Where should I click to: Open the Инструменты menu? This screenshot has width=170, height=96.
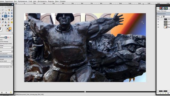pos(42,1)
